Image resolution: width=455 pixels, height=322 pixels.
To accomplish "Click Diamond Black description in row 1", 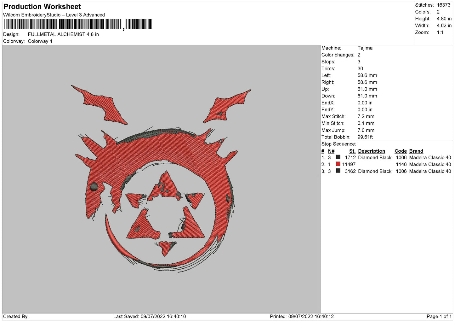I will click(x=375, y=158).
